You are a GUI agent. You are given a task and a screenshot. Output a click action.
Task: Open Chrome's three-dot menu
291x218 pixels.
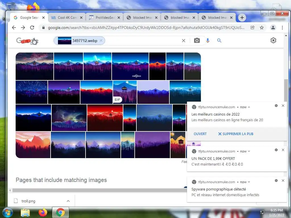pos(282,28)
